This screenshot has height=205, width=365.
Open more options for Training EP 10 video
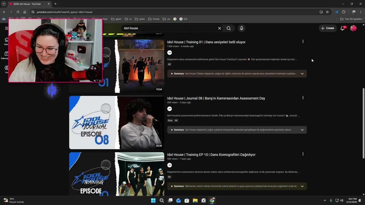[303, 154]
